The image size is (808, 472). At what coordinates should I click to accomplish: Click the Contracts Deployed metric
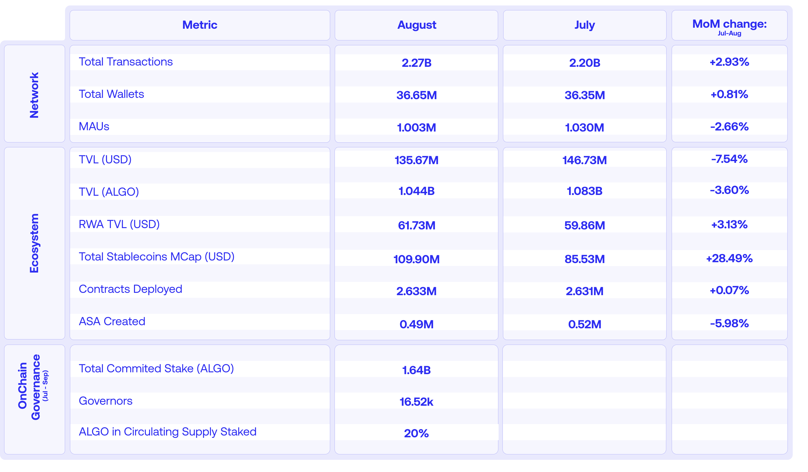tap(130, 289)
